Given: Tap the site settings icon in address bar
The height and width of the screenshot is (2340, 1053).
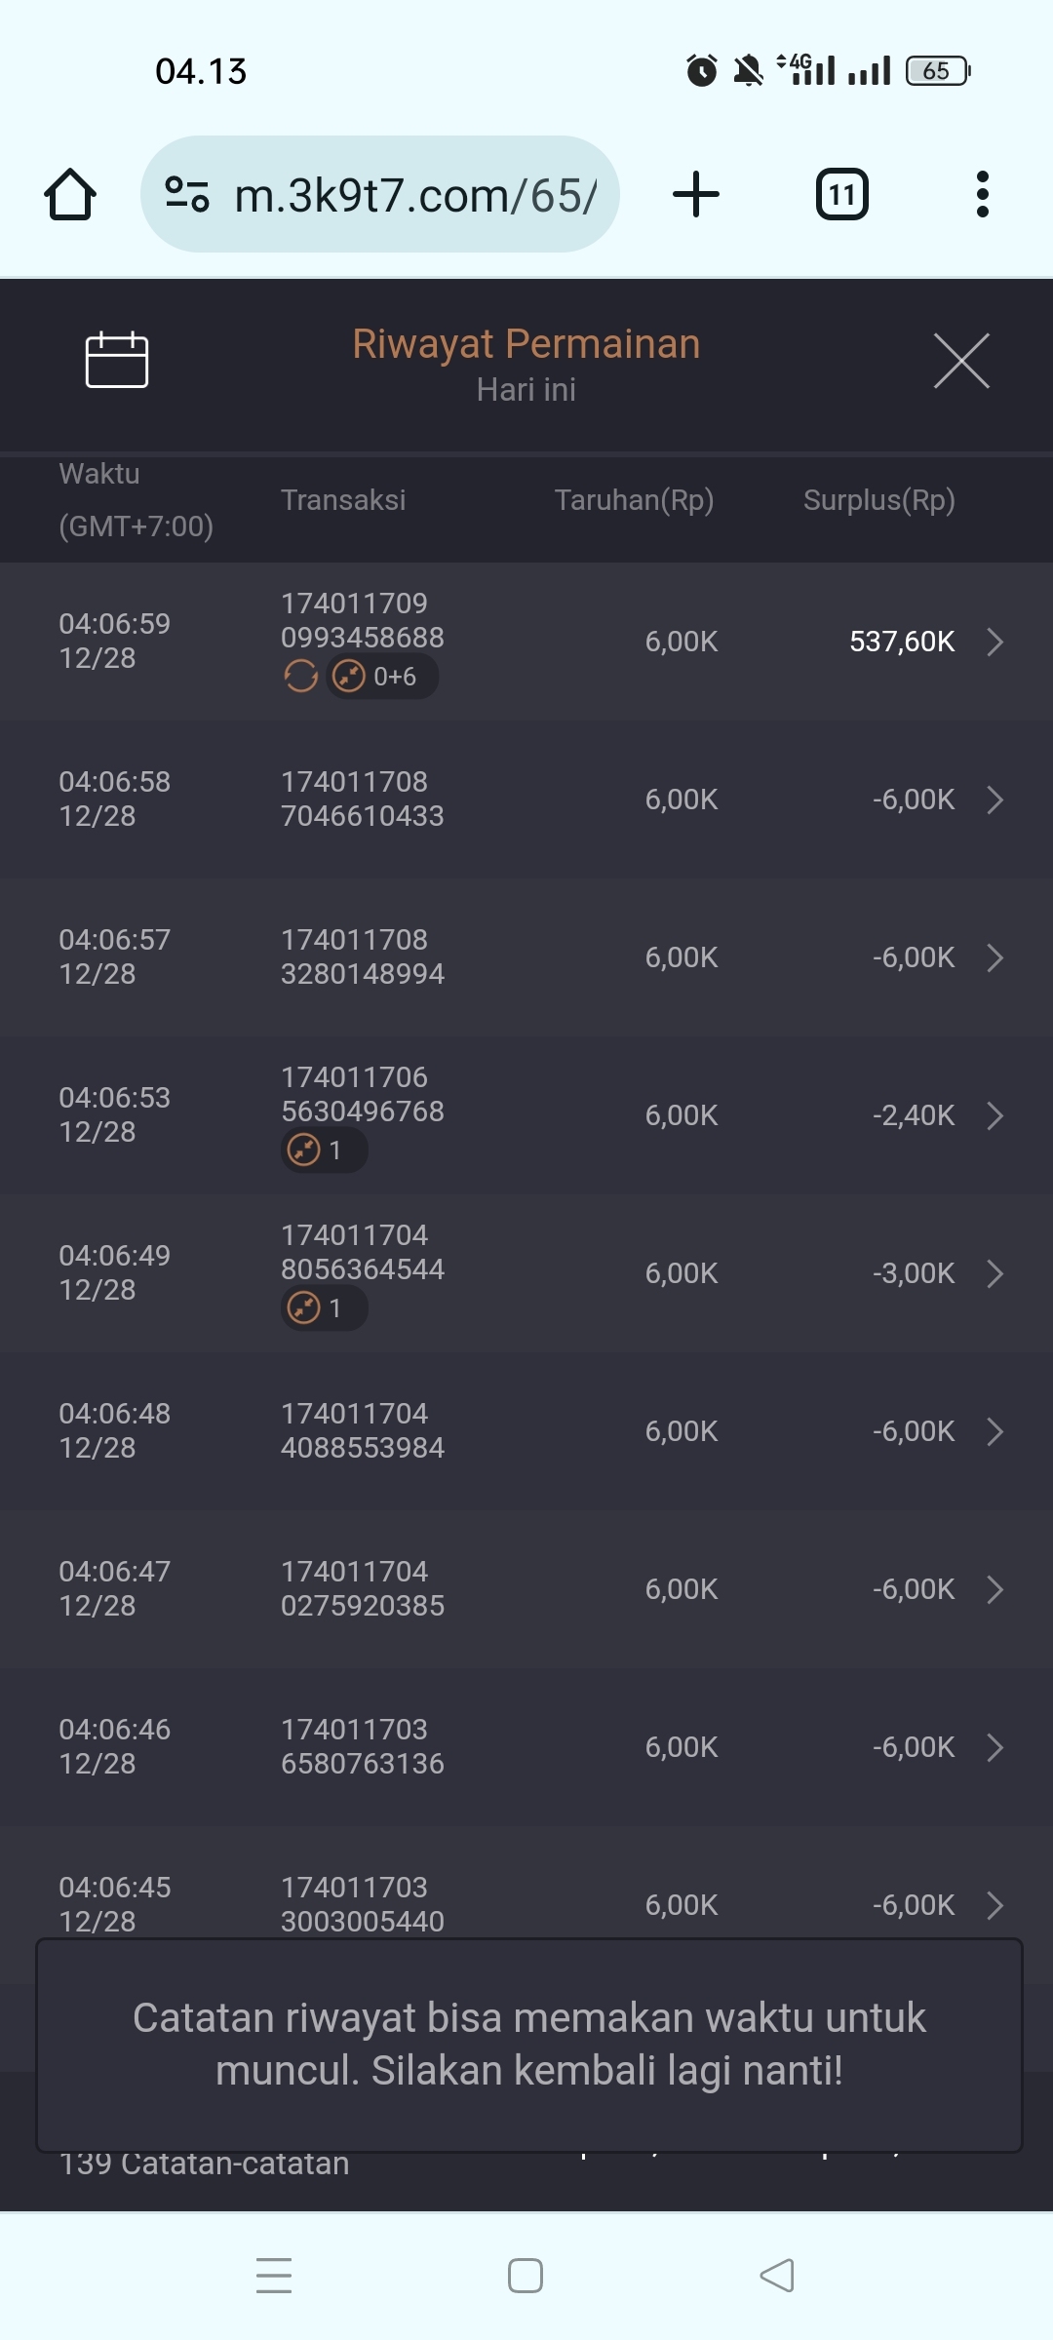Looking at the screenshot, I should coord(187,194).
